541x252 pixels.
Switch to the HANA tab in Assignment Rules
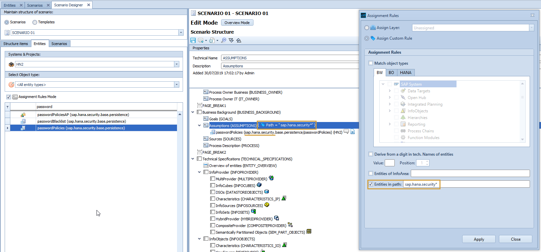click(x=405, y=73)
